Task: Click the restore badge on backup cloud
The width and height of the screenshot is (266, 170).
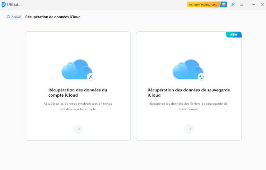Action: point(202,77)
